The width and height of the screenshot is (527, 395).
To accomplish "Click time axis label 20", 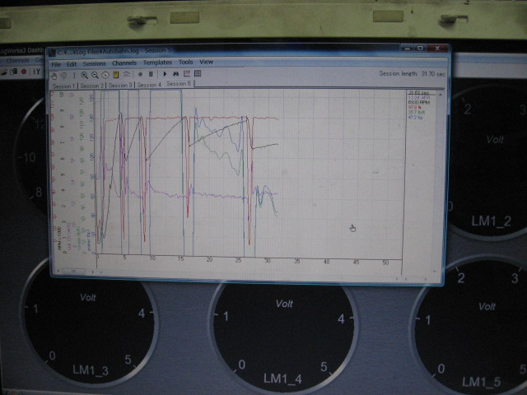I will [x=209, y=260].
